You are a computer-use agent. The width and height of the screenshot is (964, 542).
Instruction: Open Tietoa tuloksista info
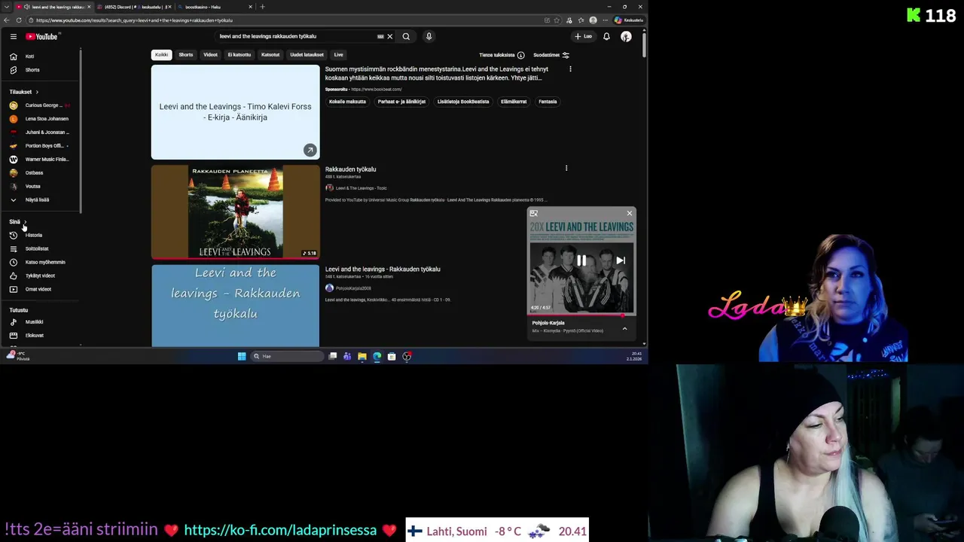(x=502, y=55)
